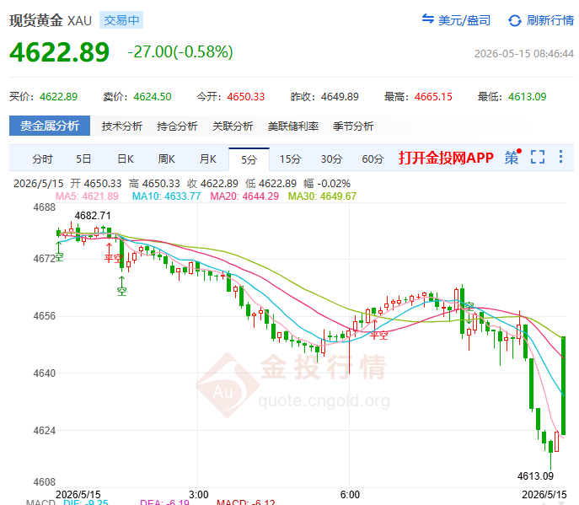Open fullscreen chart view icon
Image resolution: width=579 pixels, height=505 pixels.
pyautogui.click(x=538, y=157)
